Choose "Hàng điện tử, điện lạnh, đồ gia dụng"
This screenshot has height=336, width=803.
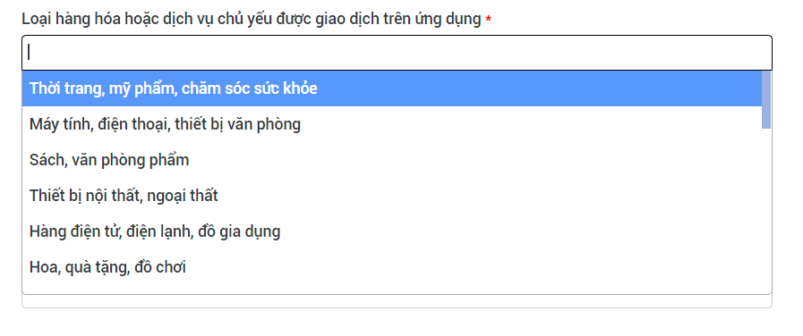[x=392, y=231]
